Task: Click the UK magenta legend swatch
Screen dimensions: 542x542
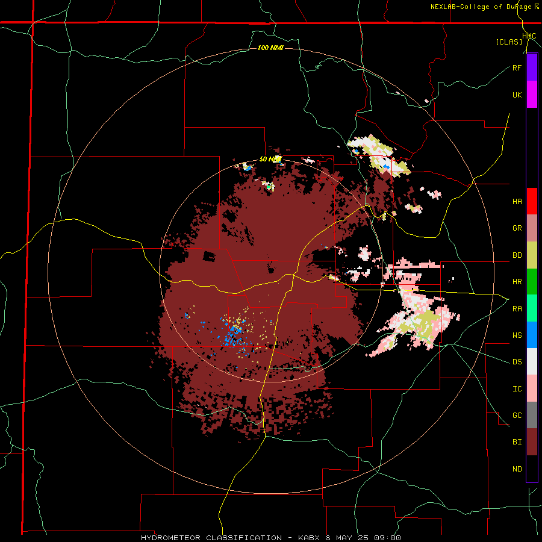Action: [532, 95]
